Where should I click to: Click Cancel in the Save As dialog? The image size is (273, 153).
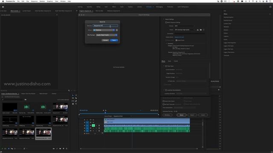pos(105,40)
